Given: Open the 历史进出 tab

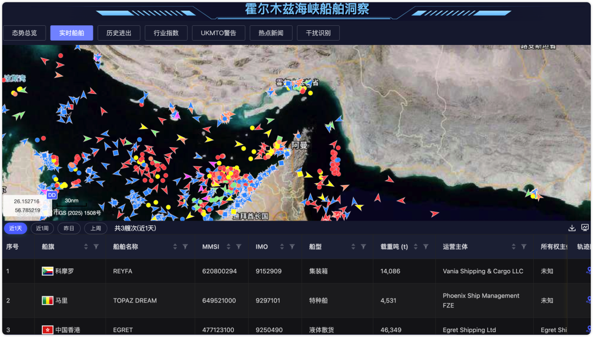Looking at the screenshot, I should pyautogui.click(x=119, y=33).
